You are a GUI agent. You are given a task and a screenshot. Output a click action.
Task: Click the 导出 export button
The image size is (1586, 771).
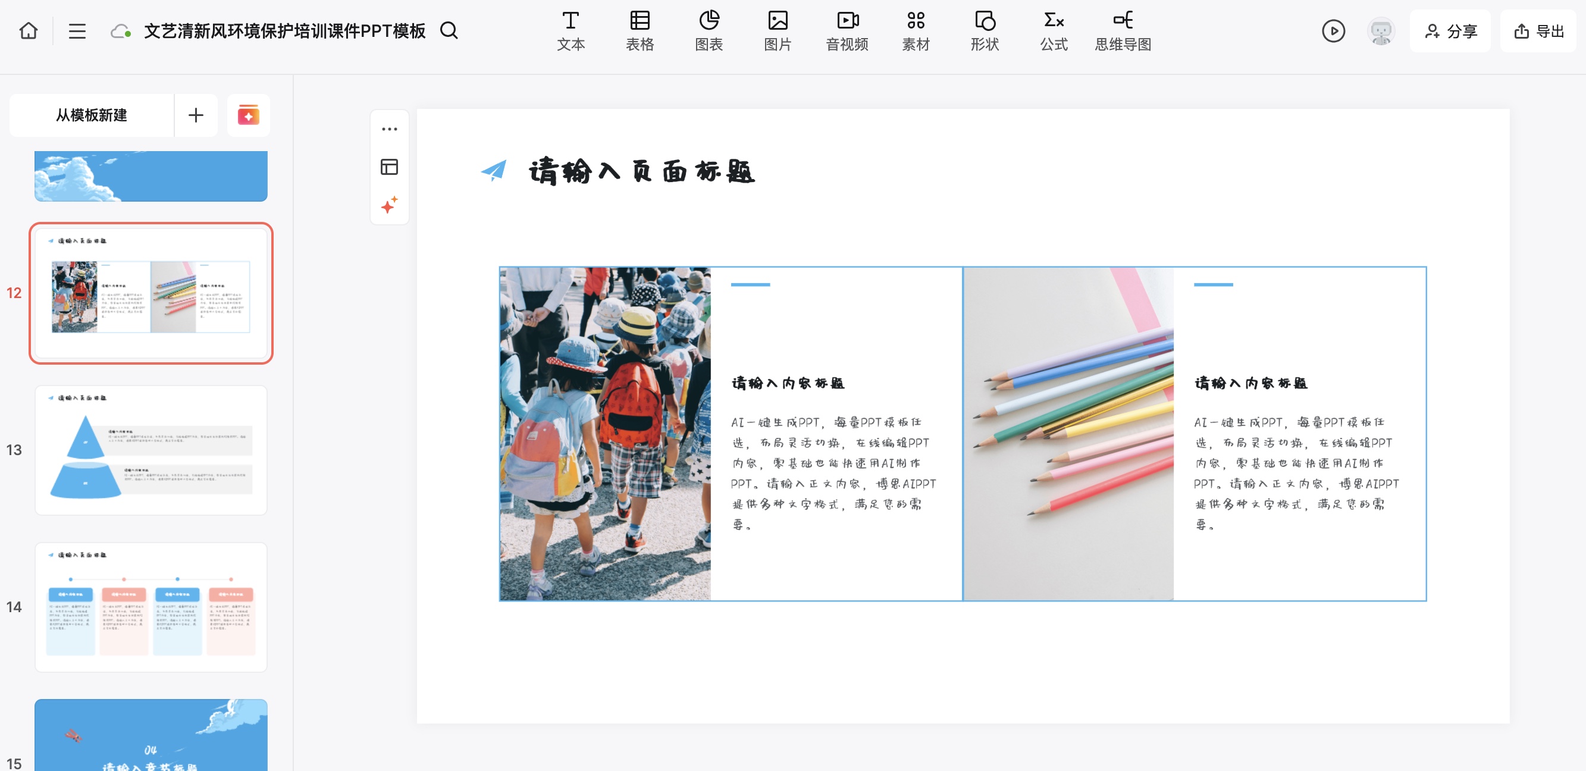(1538, 31)
